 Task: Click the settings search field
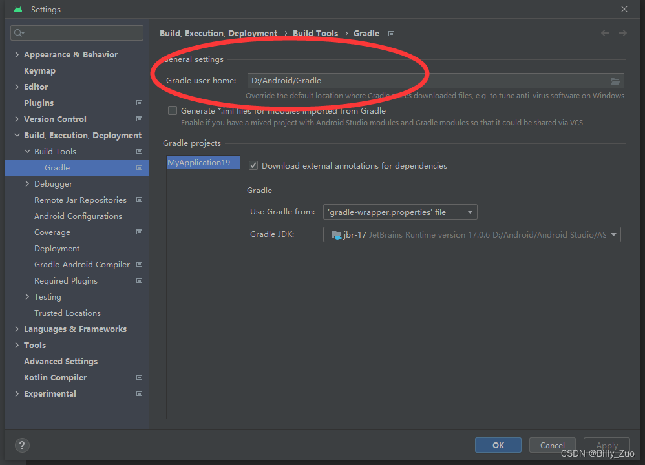pos(77,33)
